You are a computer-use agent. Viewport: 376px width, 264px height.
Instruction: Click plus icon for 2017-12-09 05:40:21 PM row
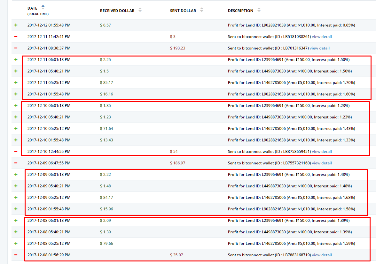[x=16, y=186]
